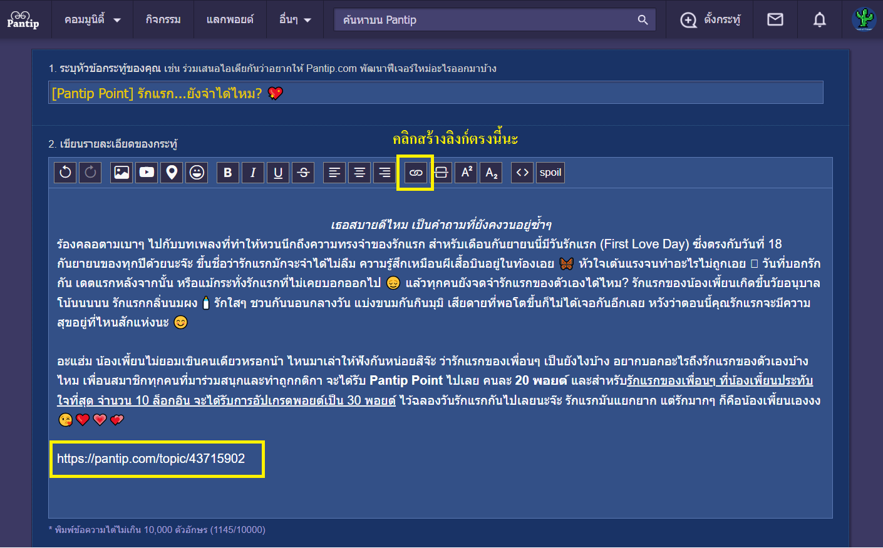Click the https://pantip.com/topic/43715902 text
This screenshot has height=548, width=883.
(151, 459)
